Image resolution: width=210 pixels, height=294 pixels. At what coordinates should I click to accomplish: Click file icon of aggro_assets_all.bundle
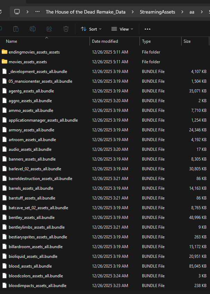point(5,101)
